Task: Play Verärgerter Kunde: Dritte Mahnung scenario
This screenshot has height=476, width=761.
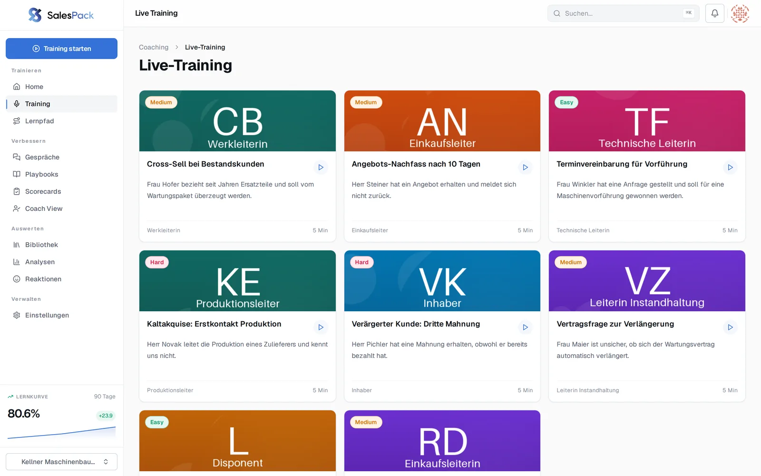Action: tap(526, 327)
